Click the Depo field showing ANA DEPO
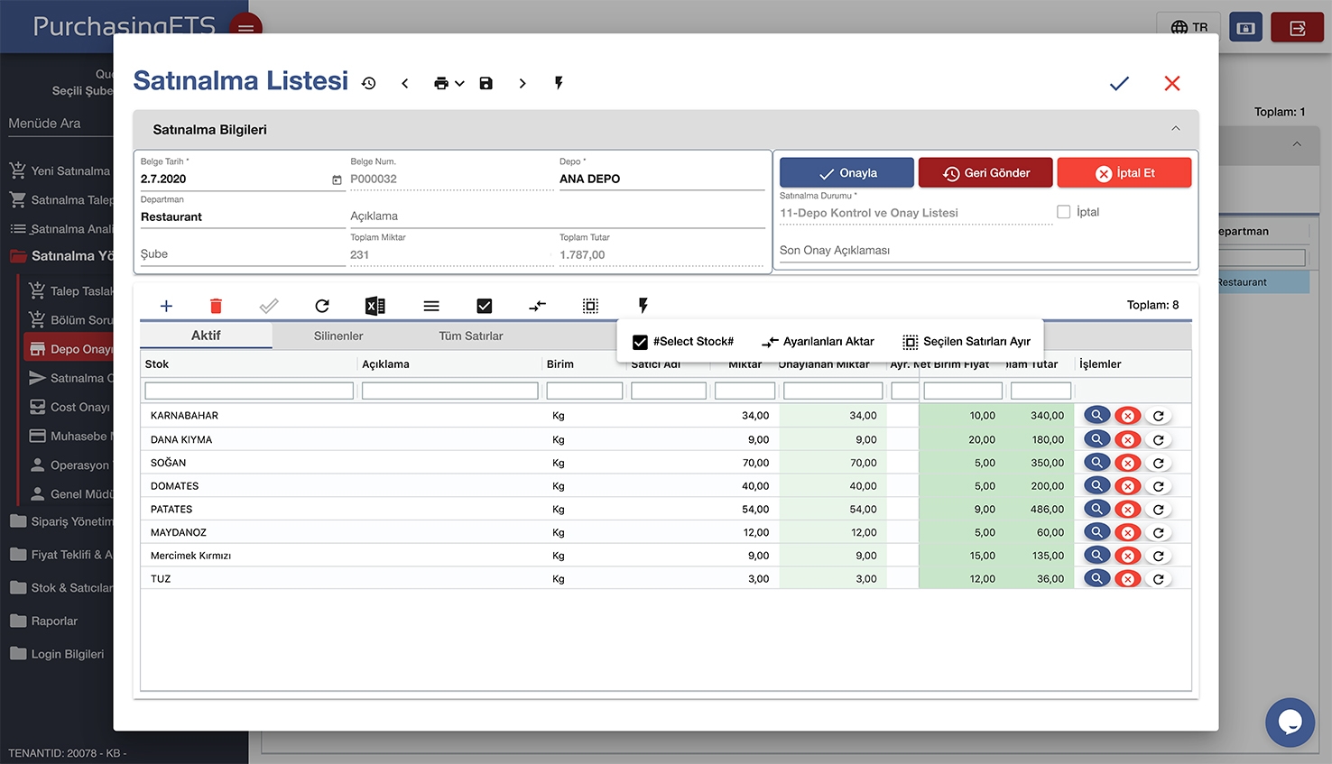 pos(661,179)
